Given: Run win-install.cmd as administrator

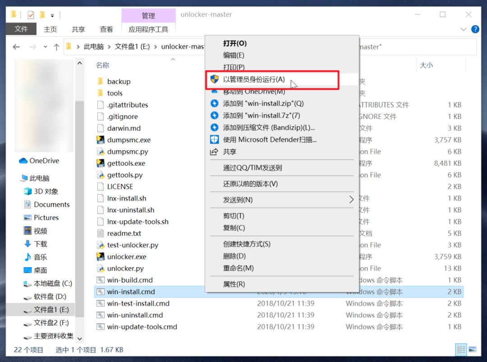Looking at the screenshot, I should tap(253, 79).
